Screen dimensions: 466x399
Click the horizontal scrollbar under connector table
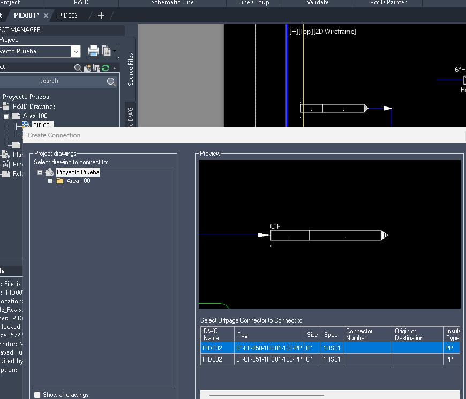tap(267, 395)
